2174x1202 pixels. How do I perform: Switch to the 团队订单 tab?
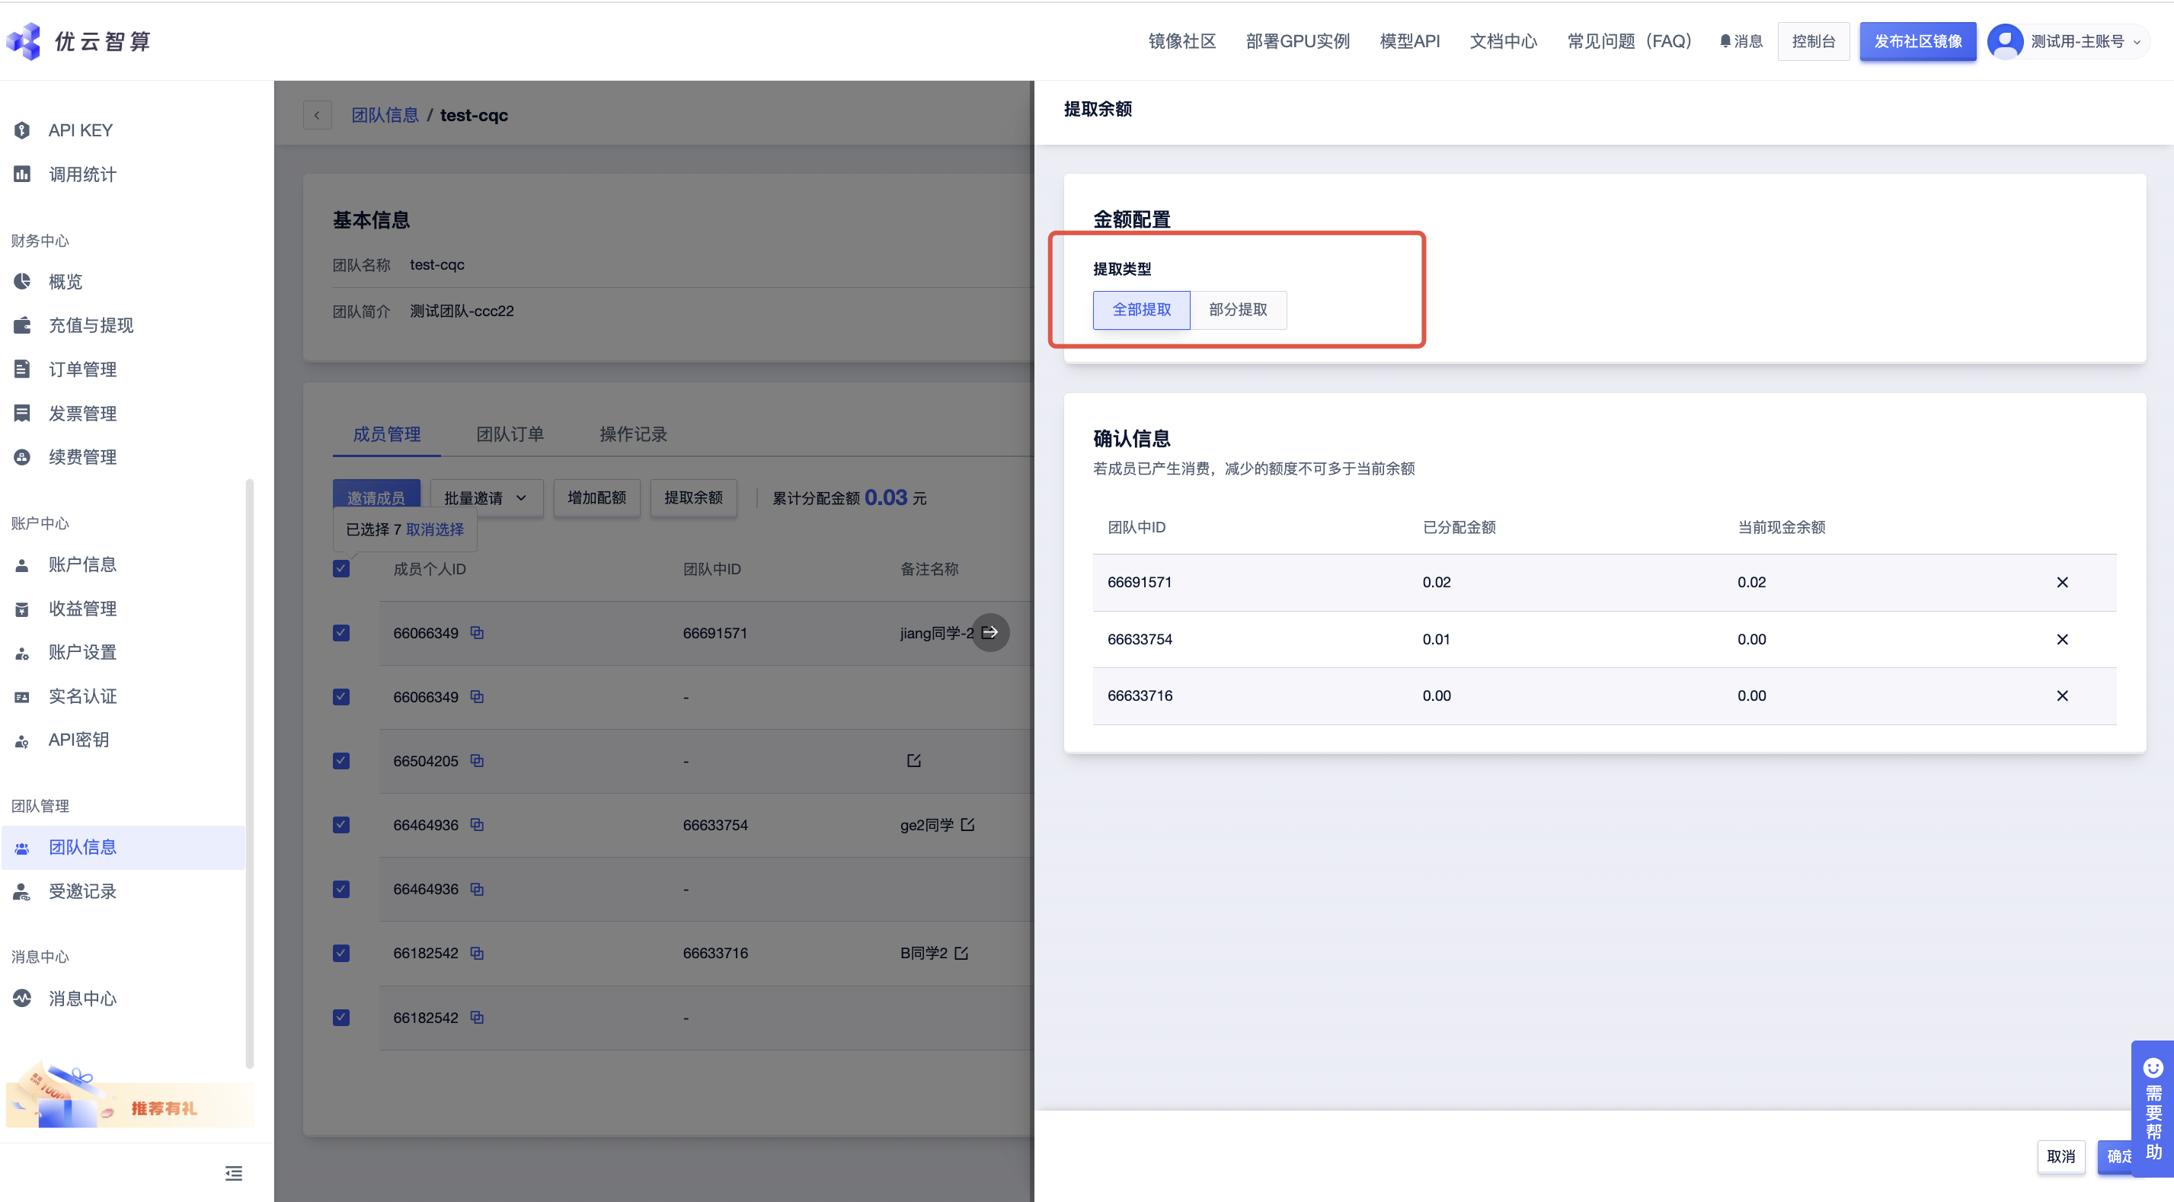(510, 434)
